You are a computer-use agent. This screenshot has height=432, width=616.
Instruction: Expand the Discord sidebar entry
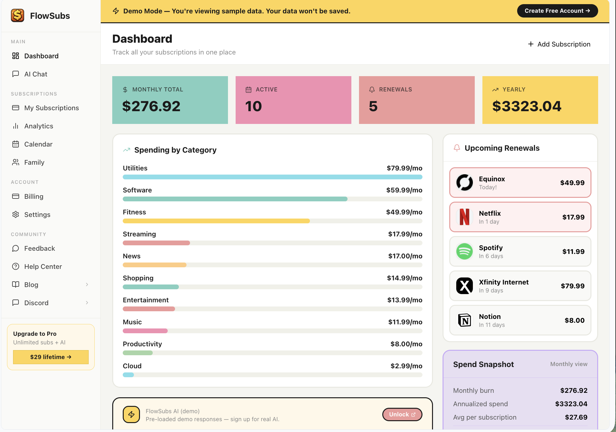(87, 303)
